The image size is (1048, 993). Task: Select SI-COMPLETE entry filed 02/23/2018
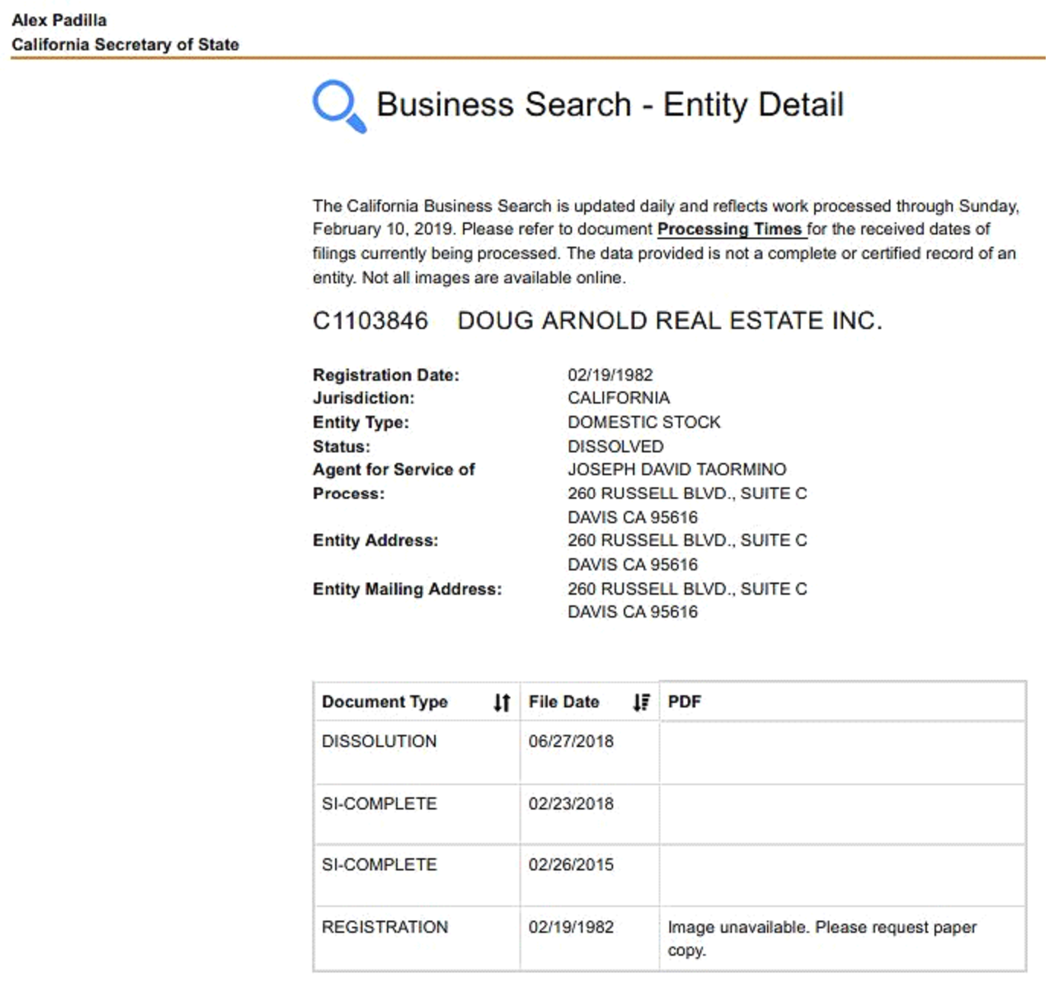coord(379,804)
